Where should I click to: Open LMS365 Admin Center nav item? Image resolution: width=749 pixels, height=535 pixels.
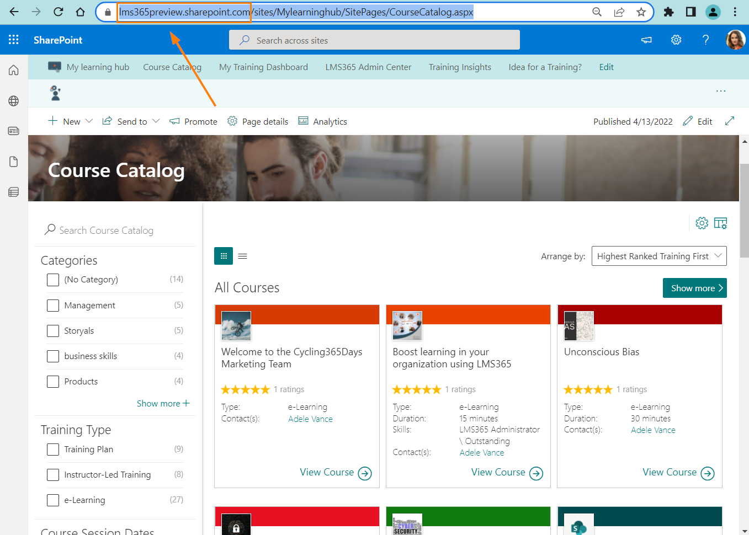pyautogui.click(x=368, y=67)
